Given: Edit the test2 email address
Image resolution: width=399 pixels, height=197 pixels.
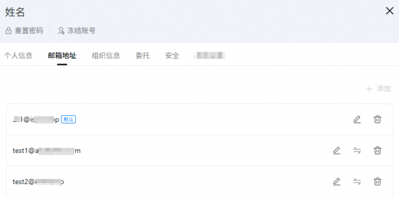Looking at the screenshot, I should tap(336, 182).
